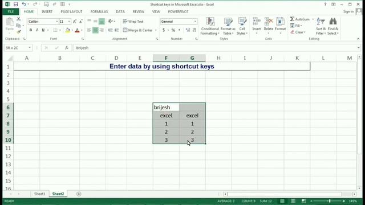Click the Help question mark icon
The image size is (365, 205).
(325, 4)
